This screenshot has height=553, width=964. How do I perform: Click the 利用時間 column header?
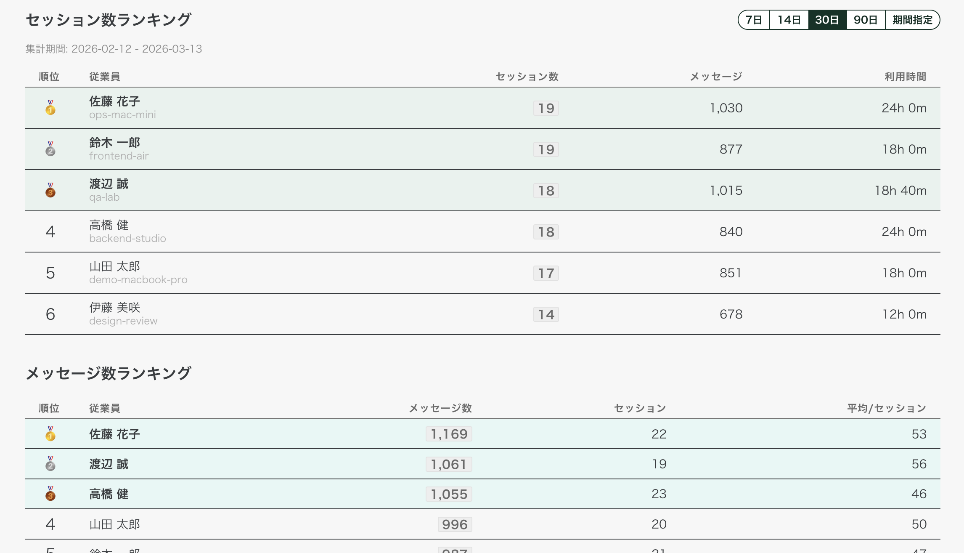pyautogui.click(x=906, y=77)
